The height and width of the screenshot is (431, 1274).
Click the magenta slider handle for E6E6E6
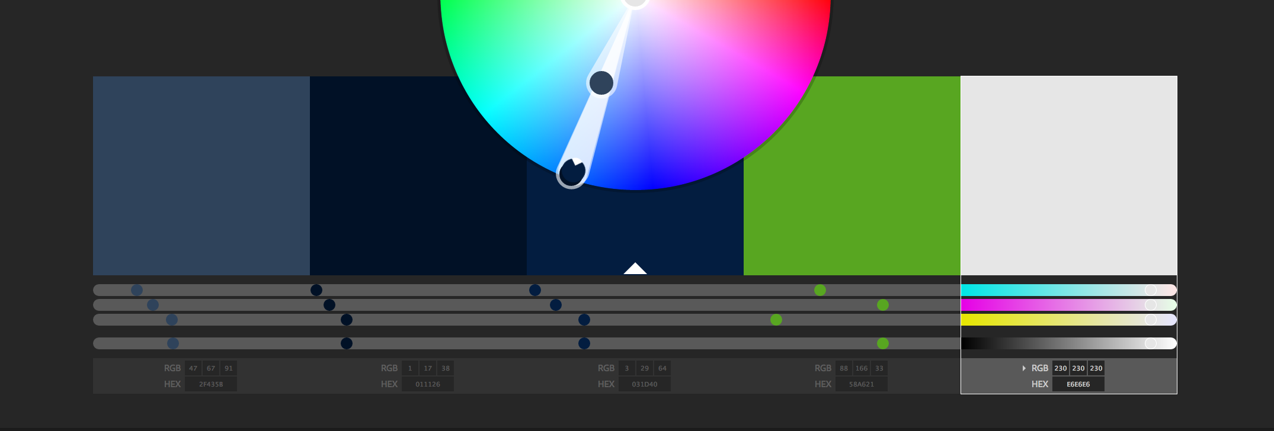(x=1151, y=305)
